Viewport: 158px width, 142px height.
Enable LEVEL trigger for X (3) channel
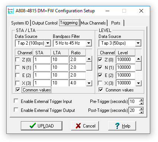point(100,83)
